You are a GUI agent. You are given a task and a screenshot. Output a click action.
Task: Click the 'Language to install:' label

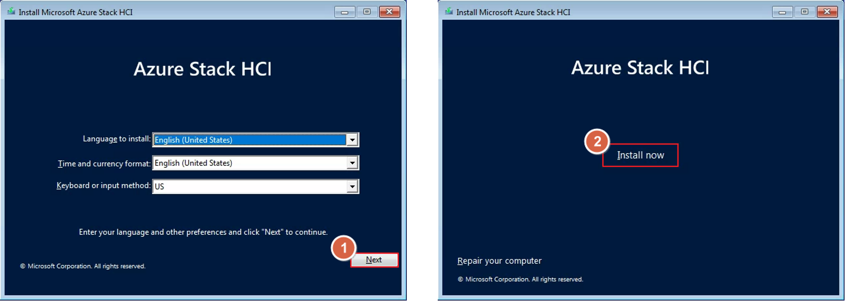[x=117, y=139]
